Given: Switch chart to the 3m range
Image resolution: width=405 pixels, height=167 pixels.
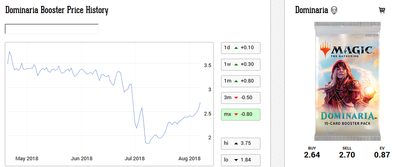Looking at the screenshot, I should [x=240, y=98].
